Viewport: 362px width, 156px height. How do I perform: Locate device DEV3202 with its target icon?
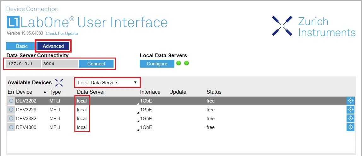coord(350,101)
